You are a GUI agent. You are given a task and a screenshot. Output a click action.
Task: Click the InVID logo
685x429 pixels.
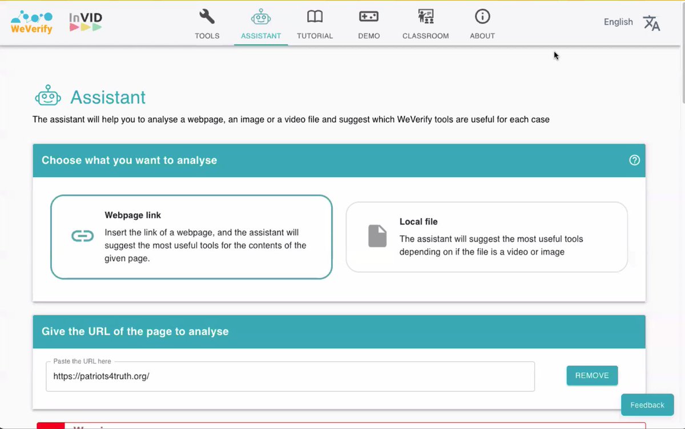(x=86, y=22)
